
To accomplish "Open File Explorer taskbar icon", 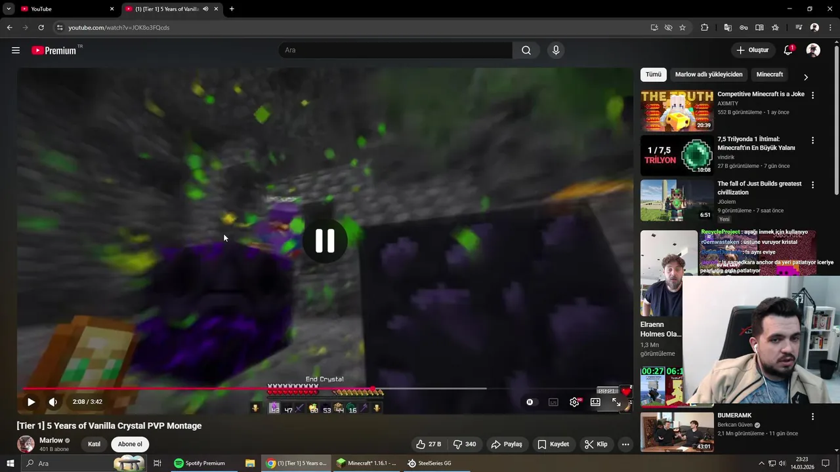I will coord(250,463).
